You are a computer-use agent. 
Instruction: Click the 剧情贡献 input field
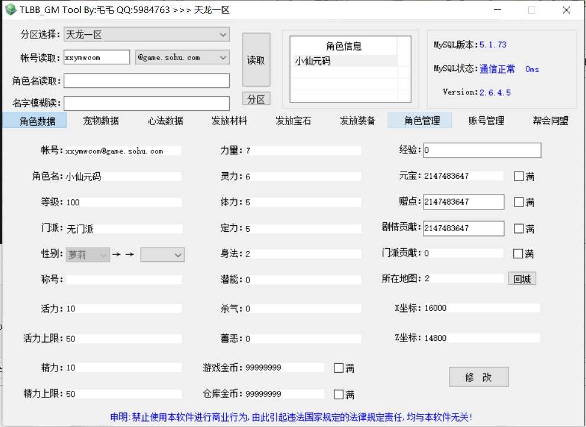click(464, 228)
